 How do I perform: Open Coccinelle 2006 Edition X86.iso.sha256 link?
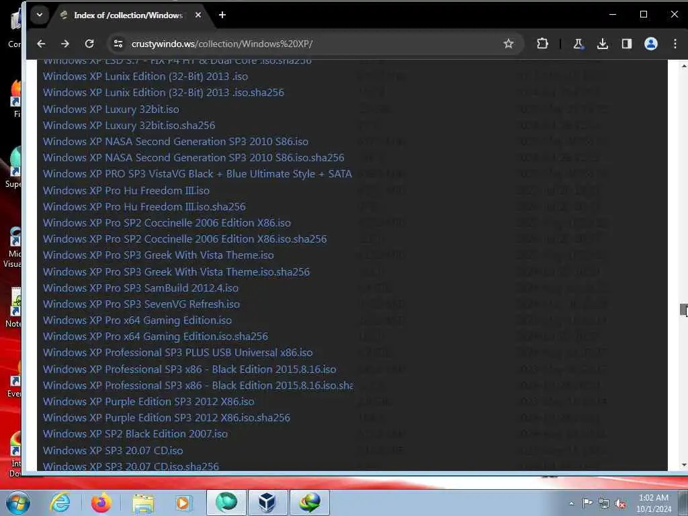pos(185,239)
